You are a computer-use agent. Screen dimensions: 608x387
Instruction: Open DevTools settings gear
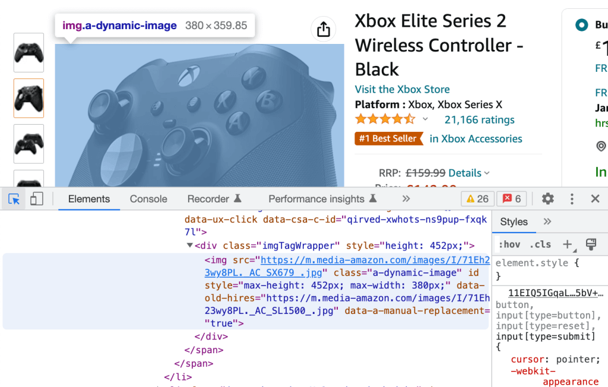pos(547,199)
